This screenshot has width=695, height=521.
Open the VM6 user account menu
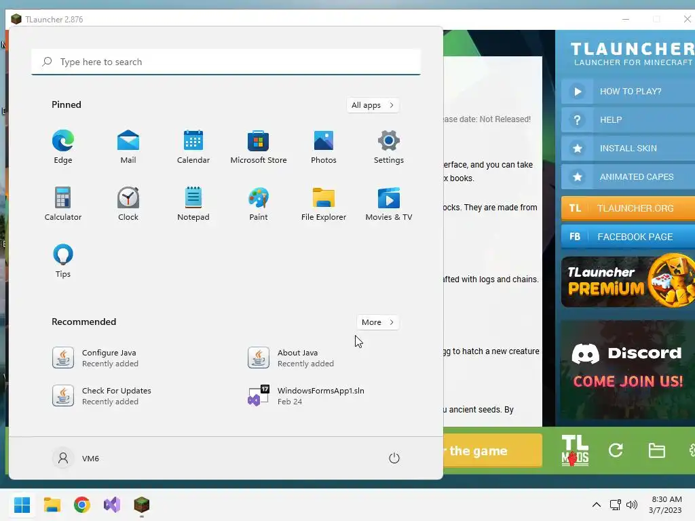(x=76, y=458)
